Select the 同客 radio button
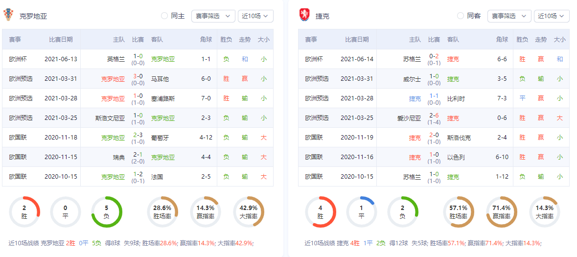The image size is (577, 257). [x=461, y=16]
